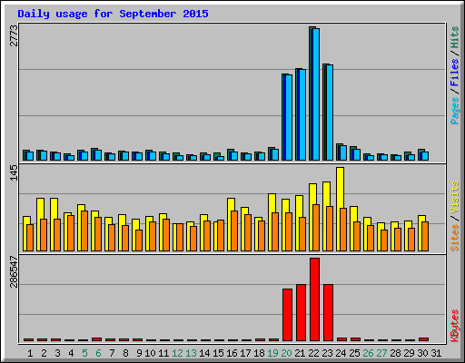Click day label 24 on the x-axis
Screen dimensions: 465x363
[x=341, y=353]
